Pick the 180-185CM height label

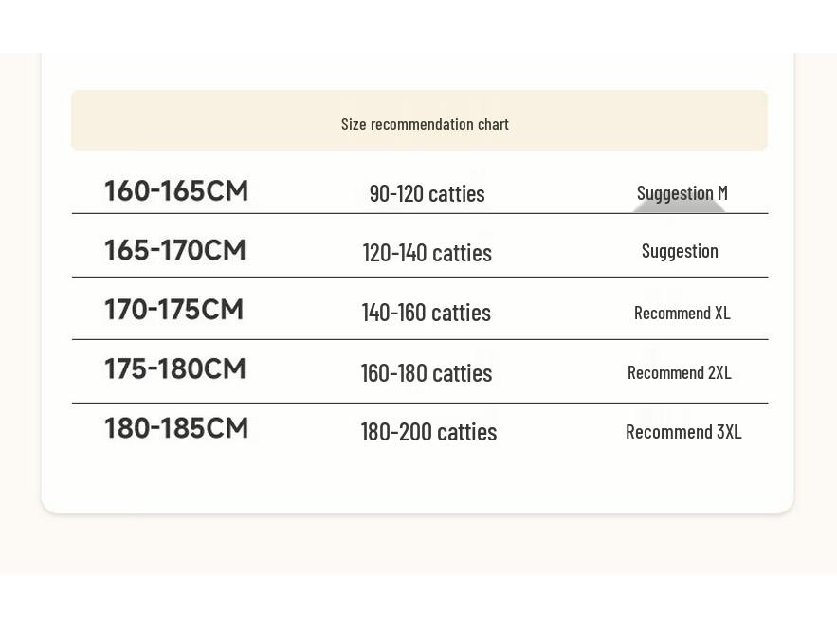click(176, 428)
